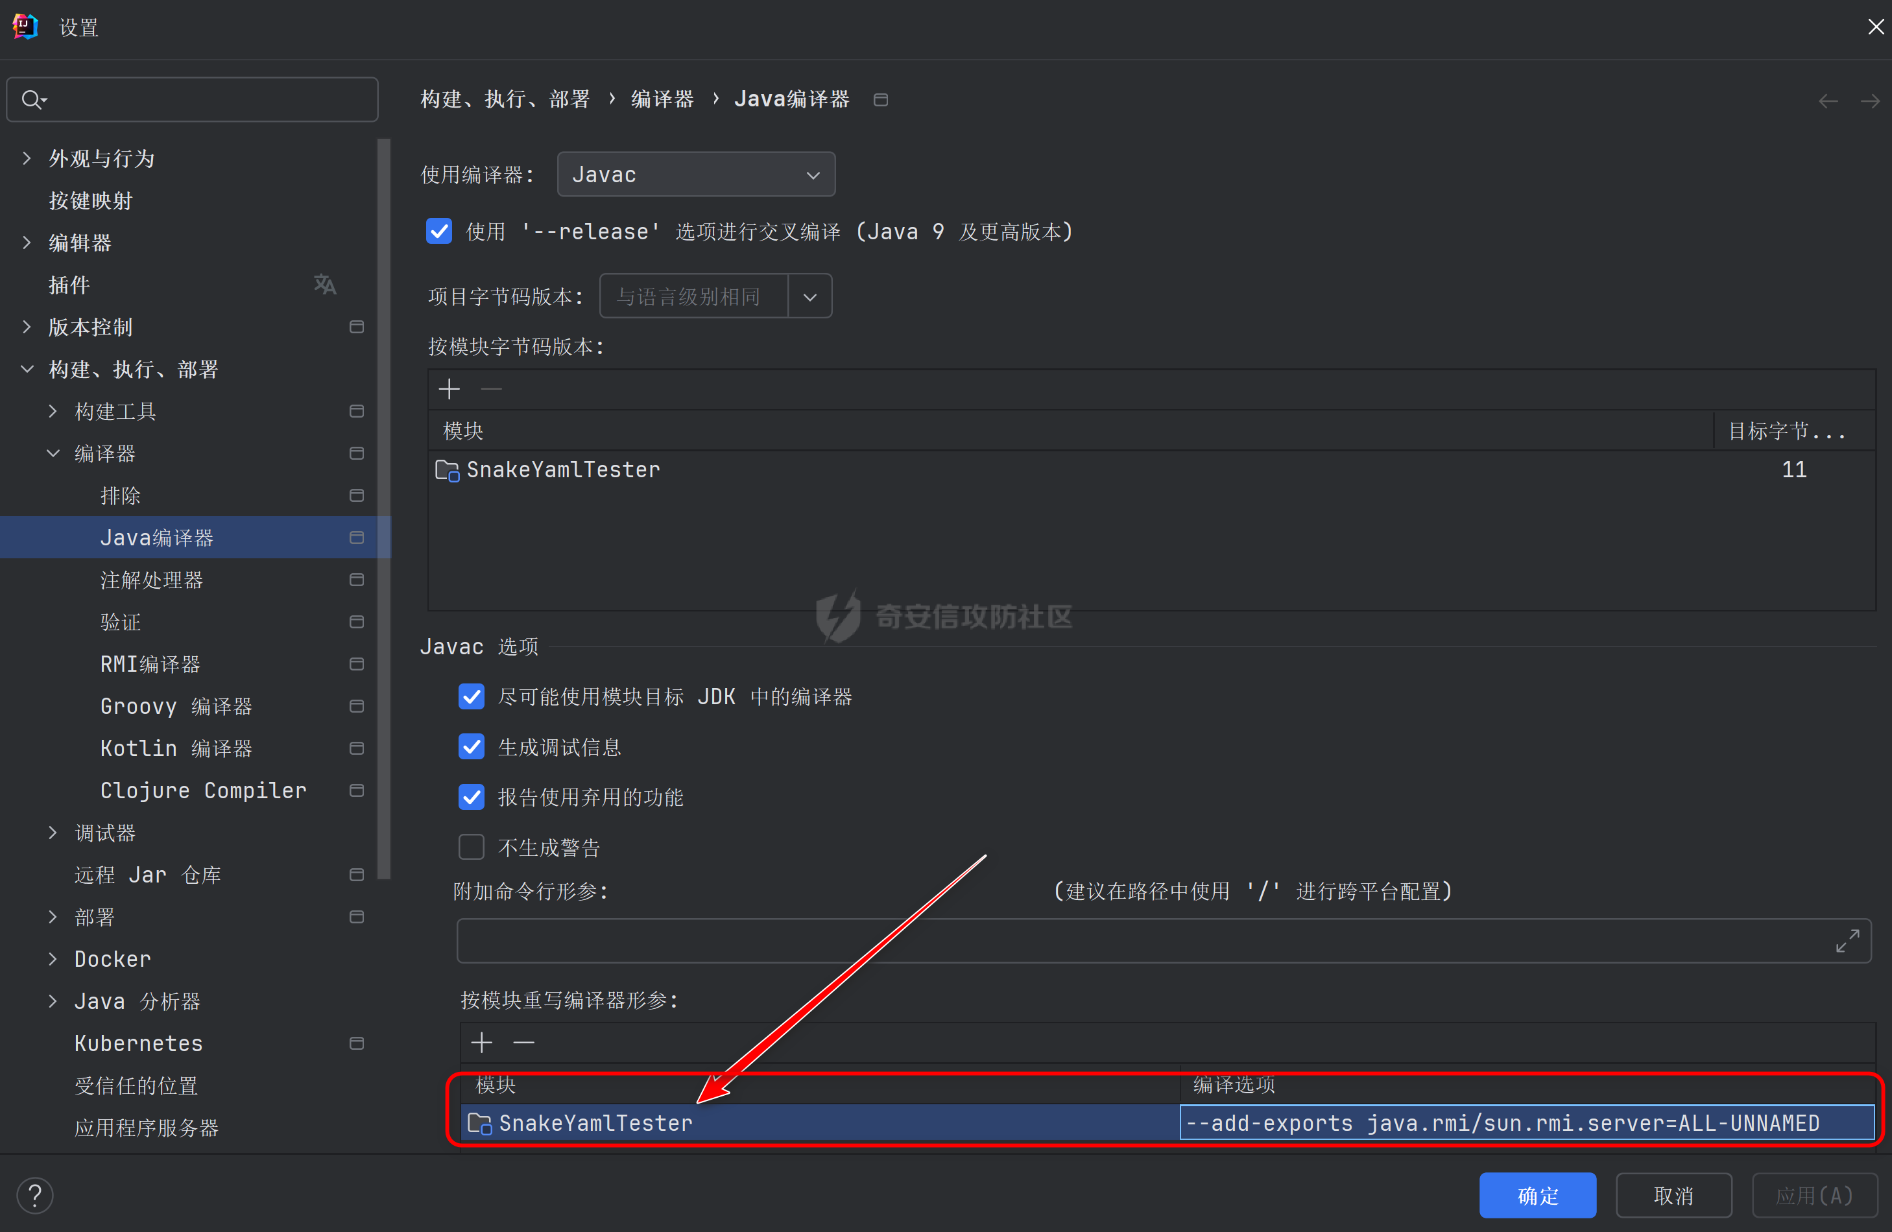The width and height of the screenshot is (1892, 1232).
Task: Select SnakeYamlTester row in bytecode version table
Action: click(x=1152, y=469)
